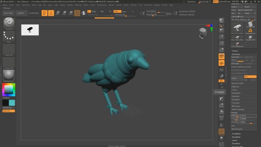Select the PolyMesh3D star tool

[250, 38]
